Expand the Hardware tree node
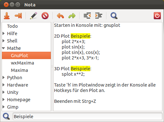Screen dimensions: 164x122 4,85
